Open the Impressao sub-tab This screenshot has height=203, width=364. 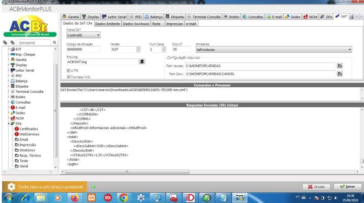pos(175,24)
